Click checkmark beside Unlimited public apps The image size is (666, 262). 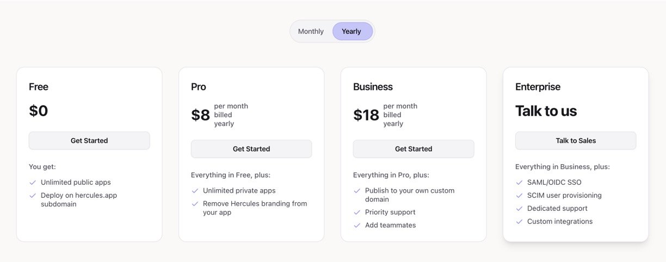tap(33, 183)
